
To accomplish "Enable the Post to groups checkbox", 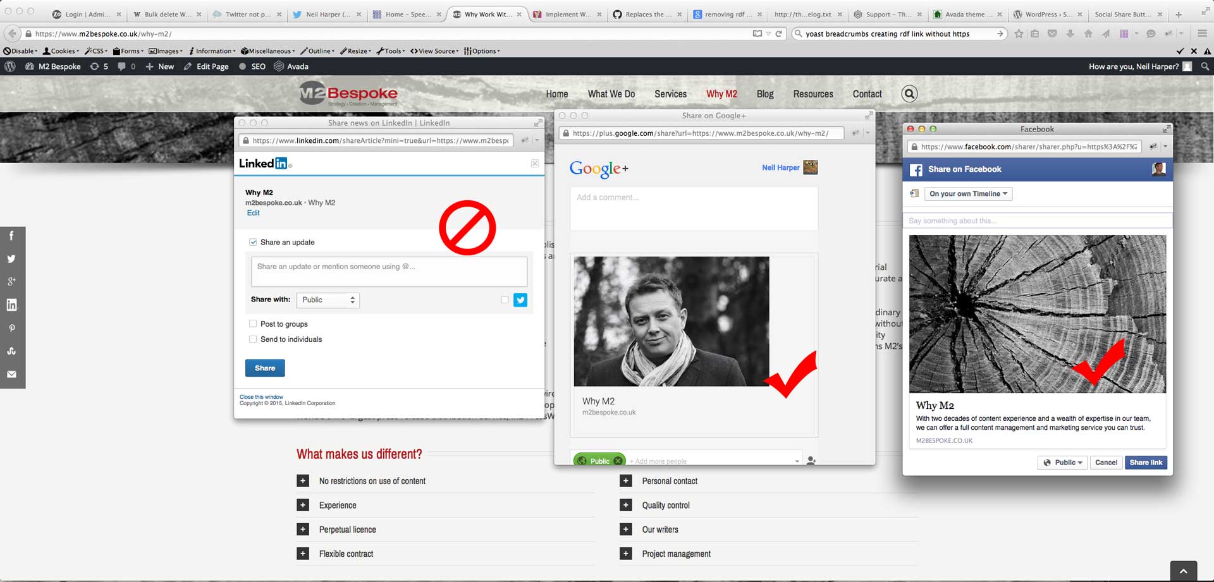I will (253, 324).
